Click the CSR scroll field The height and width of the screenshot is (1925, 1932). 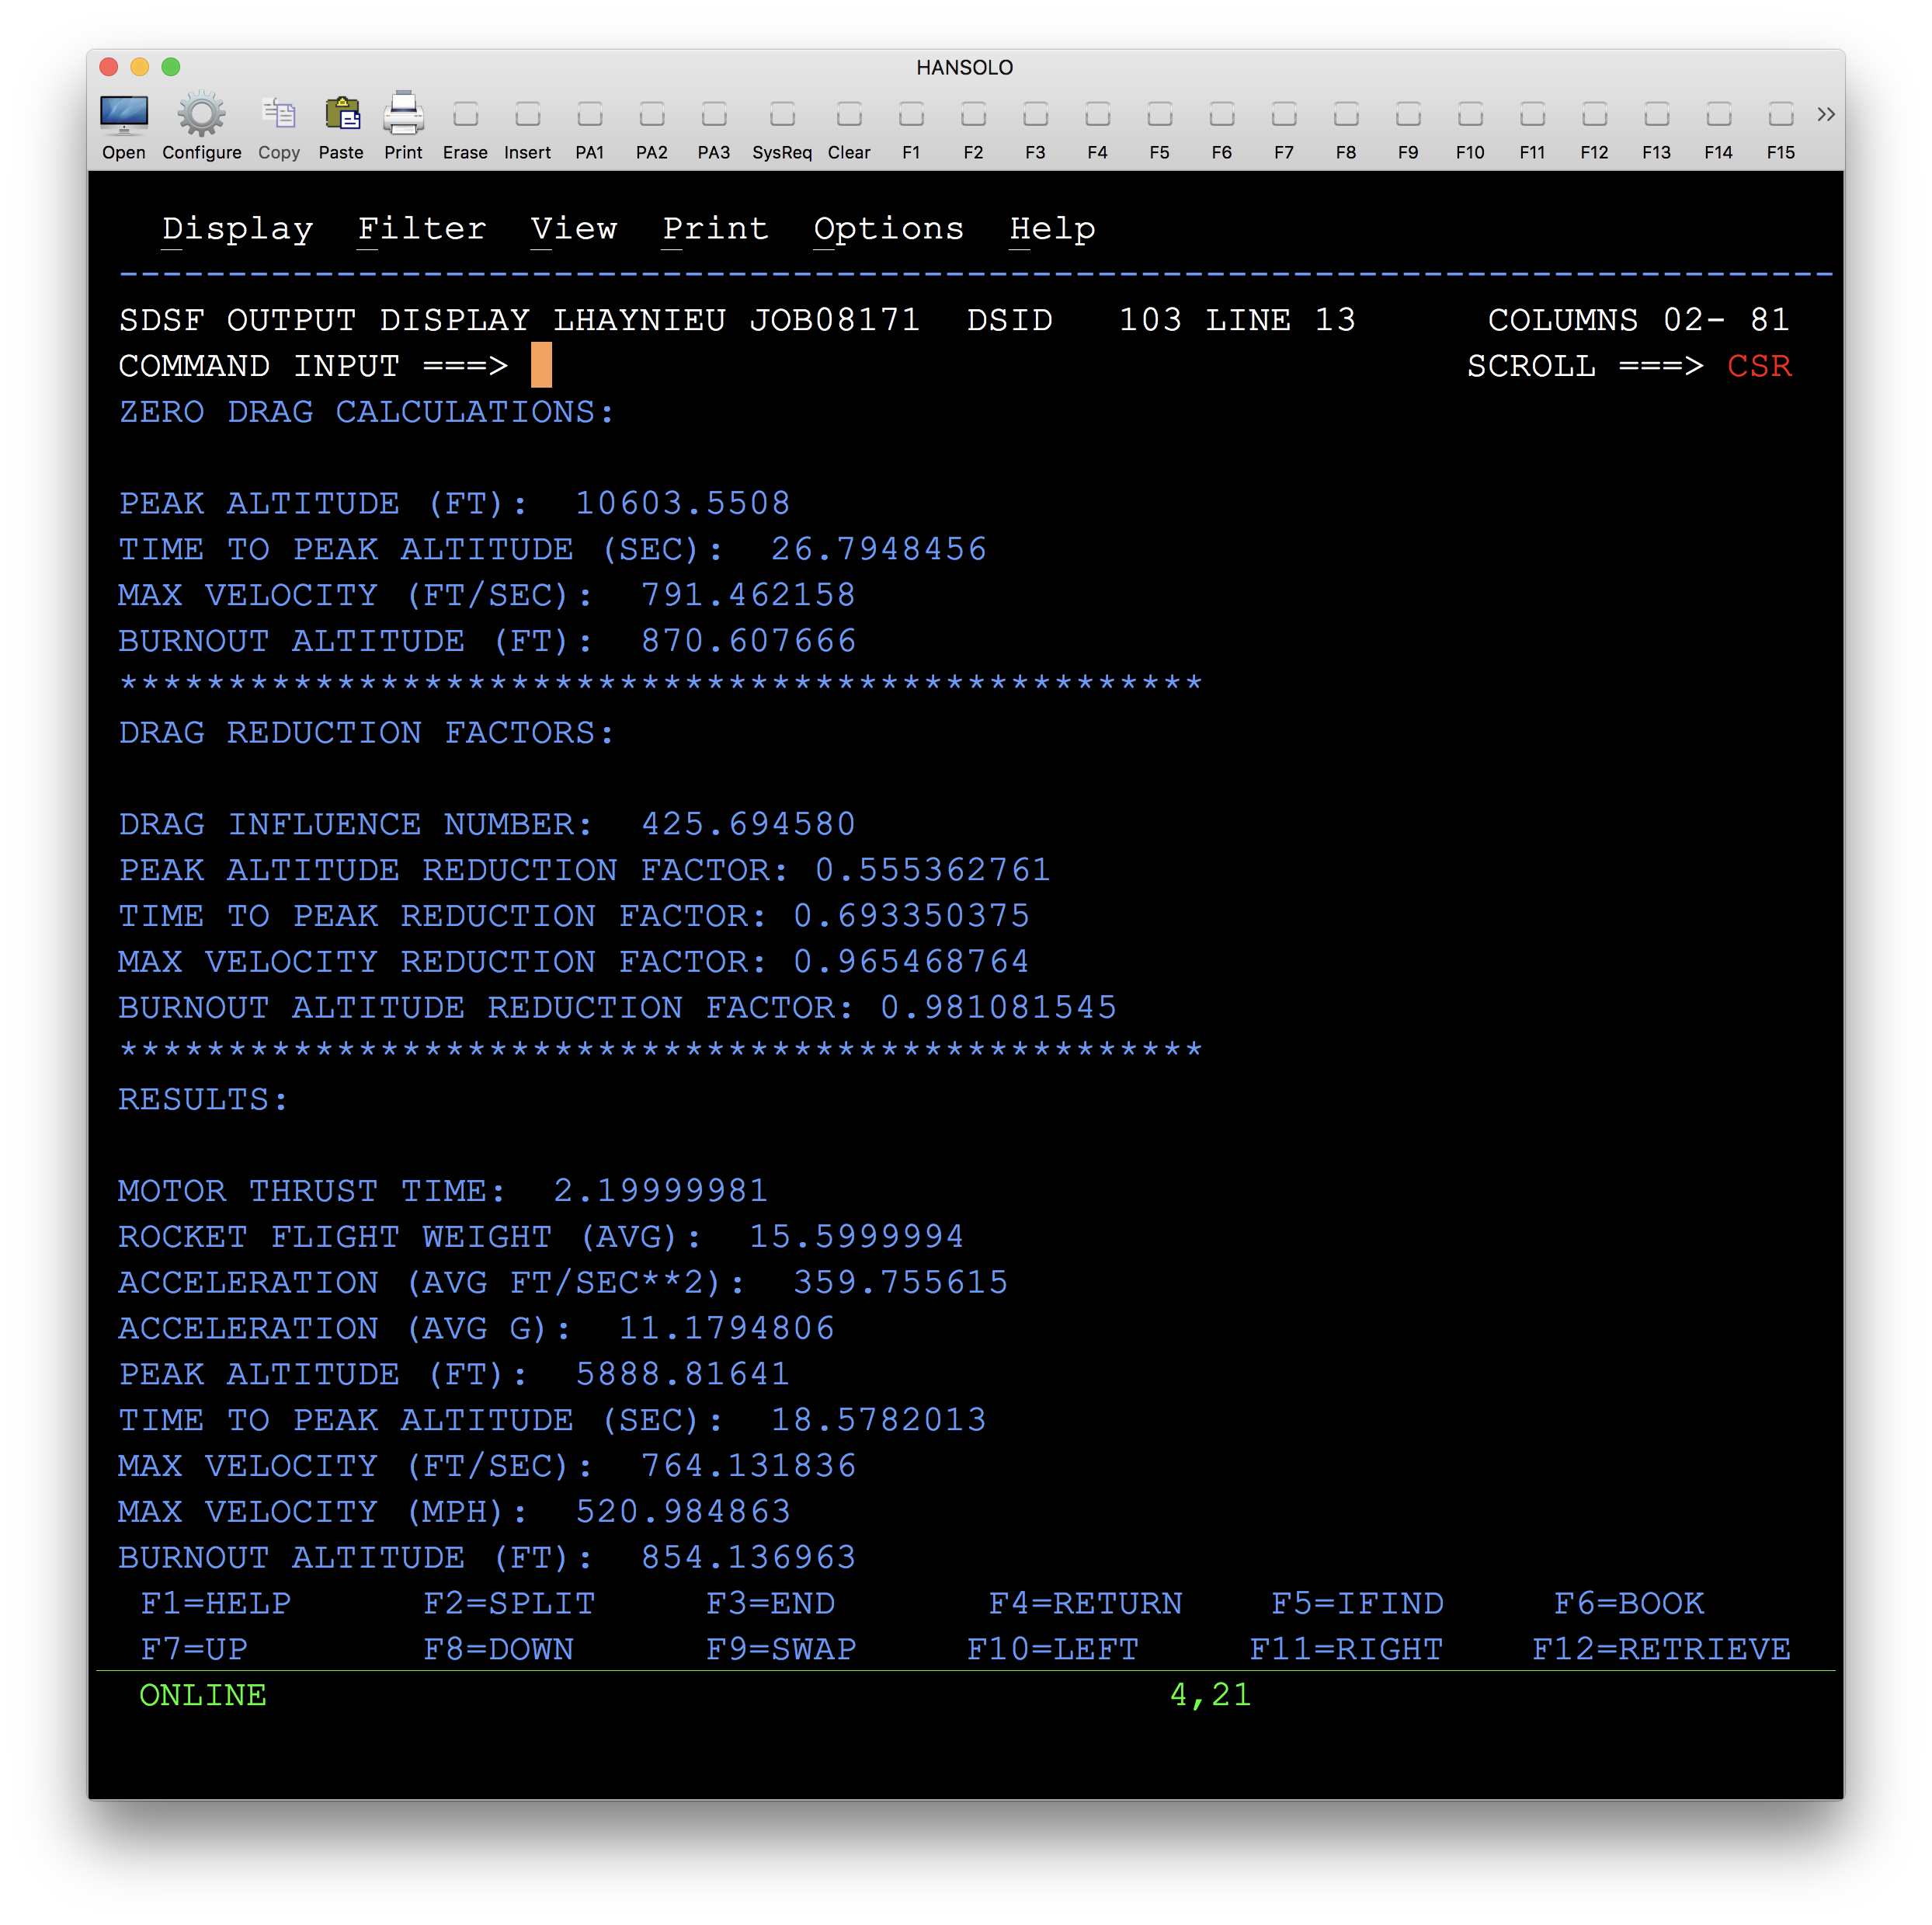tap(1758, 366)
